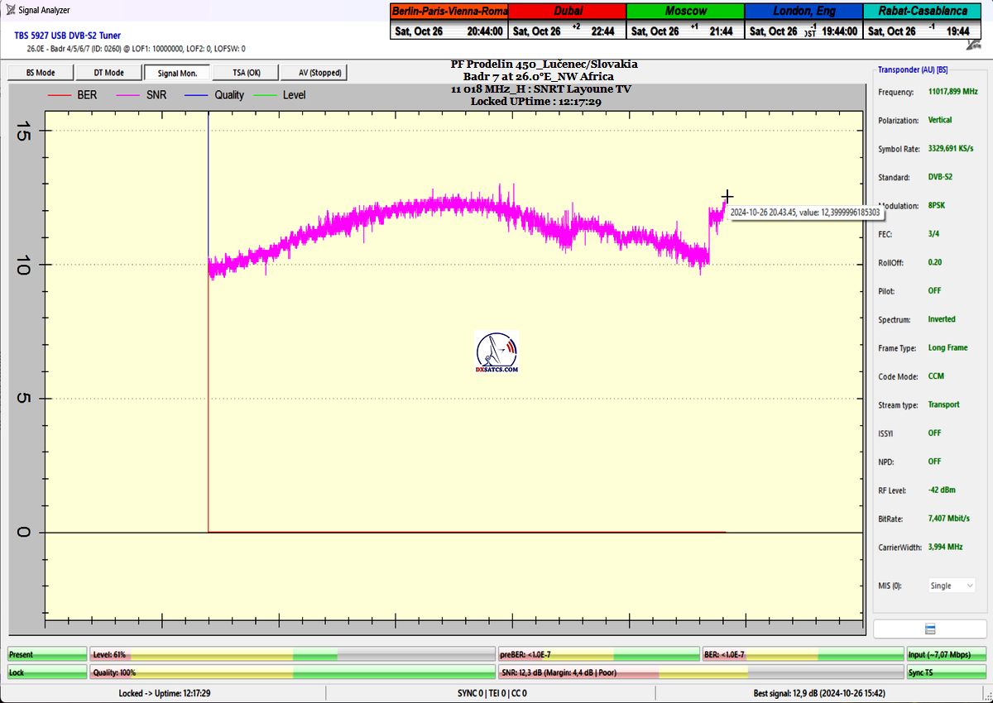Click the Dubai world clock panel

[x=567, y=22]
